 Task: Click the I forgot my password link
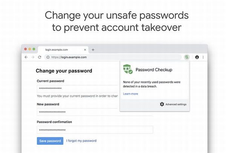(x=81, y=141)
